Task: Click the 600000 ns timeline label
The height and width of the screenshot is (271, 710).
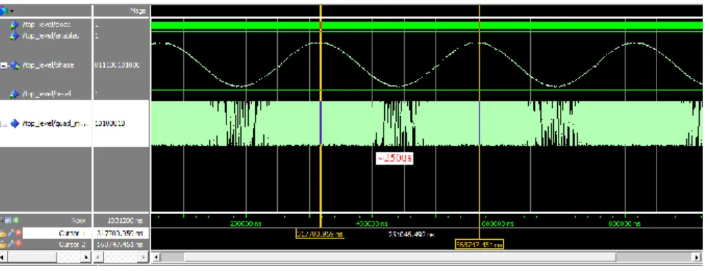Action: [497, 224]
